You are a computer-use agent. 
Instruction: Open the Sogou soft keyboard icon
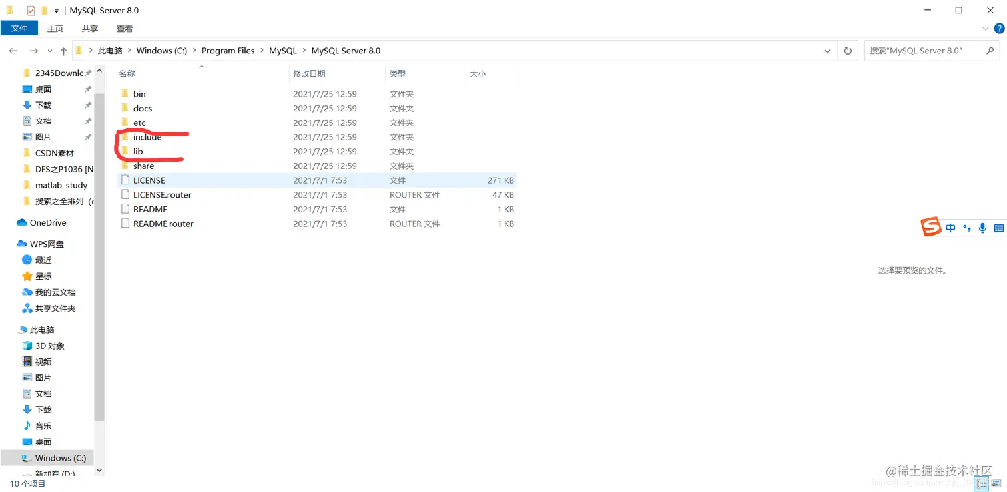(x=999, y=228)
